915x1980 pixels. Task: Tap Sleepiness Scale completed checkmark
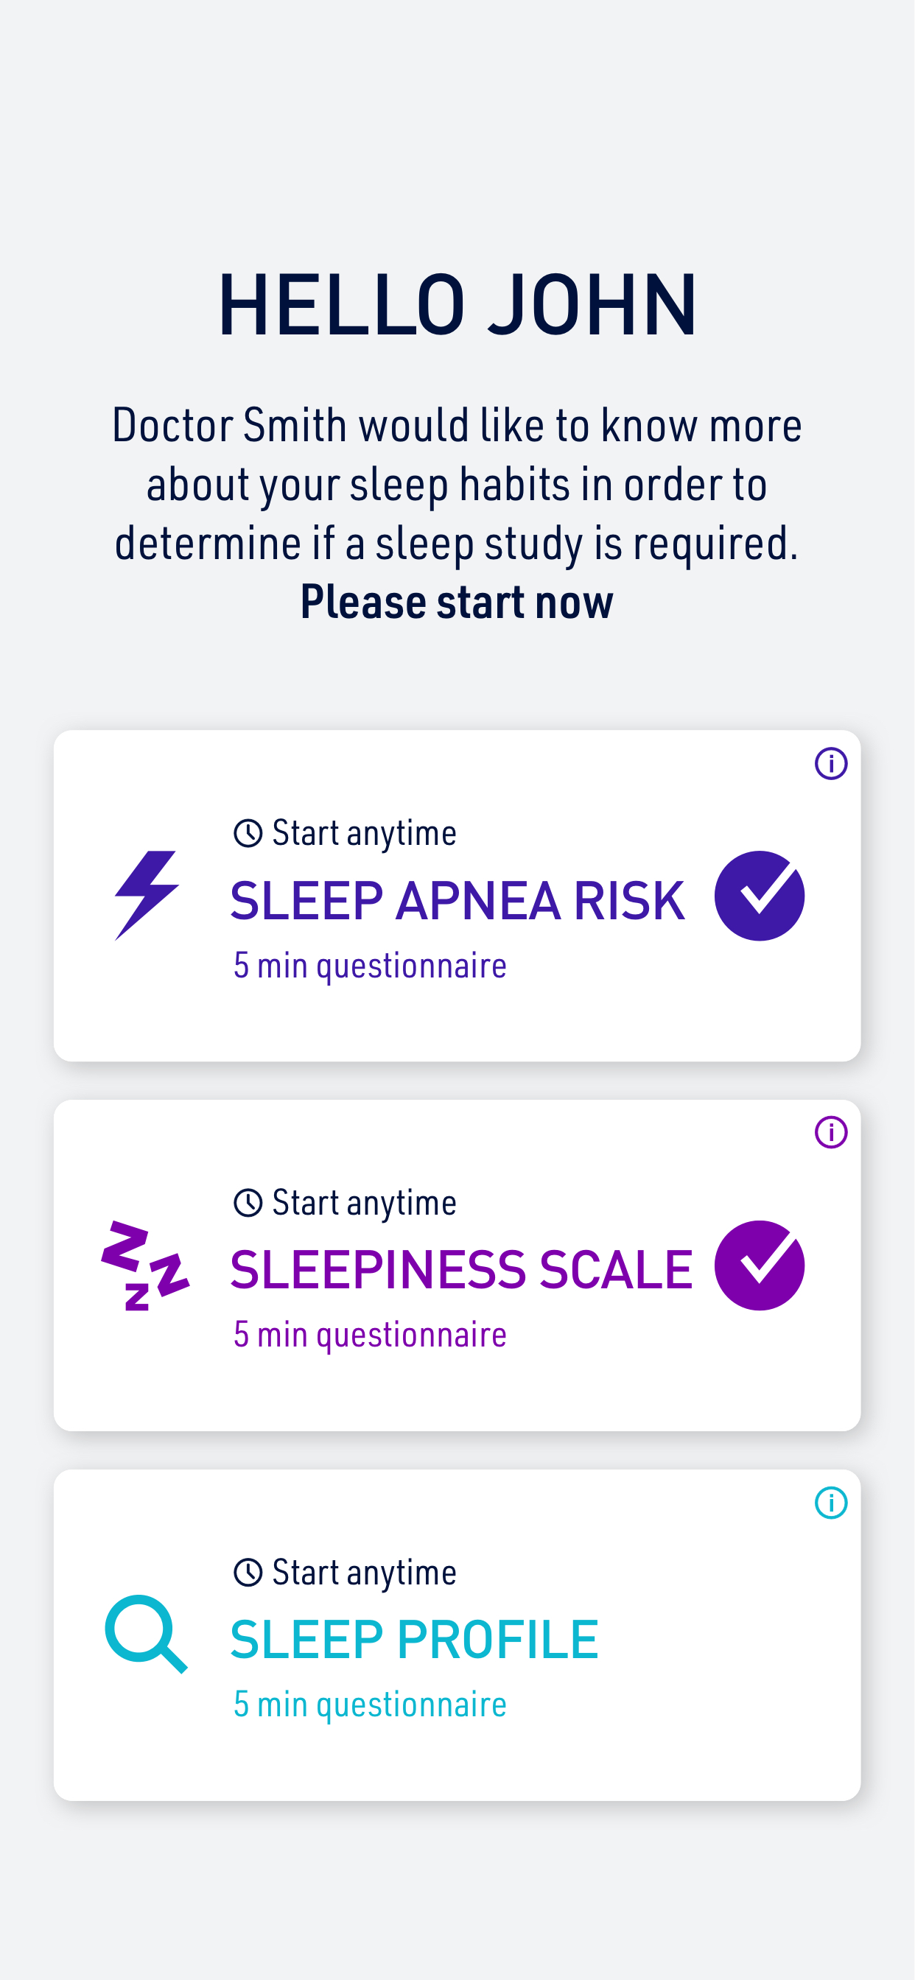point(759,1265)
